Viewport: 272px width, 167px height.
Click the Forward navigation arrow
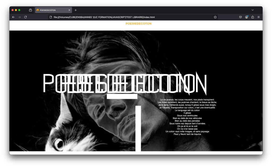click(x=19, y=17)
